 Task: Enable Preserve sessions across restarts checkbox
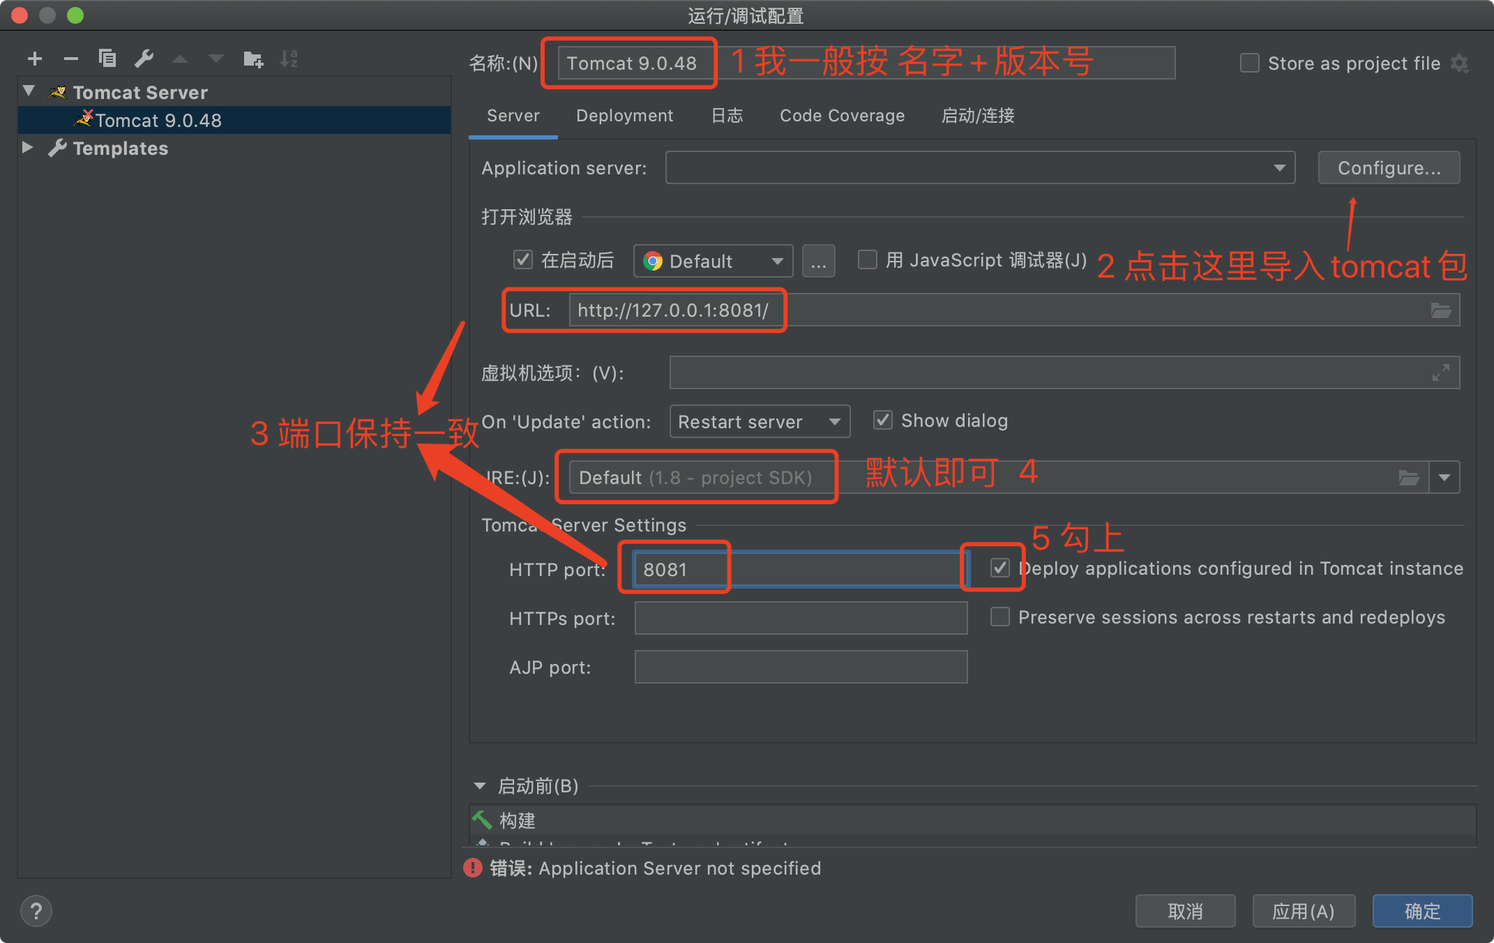(1000, 617)
